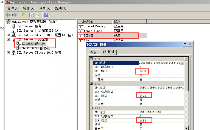Click the 状态 column header
The image size is (210, 130).
(129, 22)
